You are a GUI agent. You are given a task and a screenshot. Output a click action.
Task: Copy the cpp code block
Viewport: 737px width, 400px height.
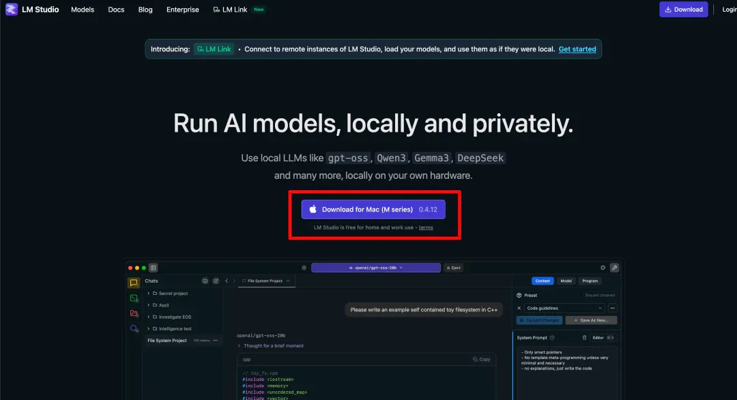(482, 360)
